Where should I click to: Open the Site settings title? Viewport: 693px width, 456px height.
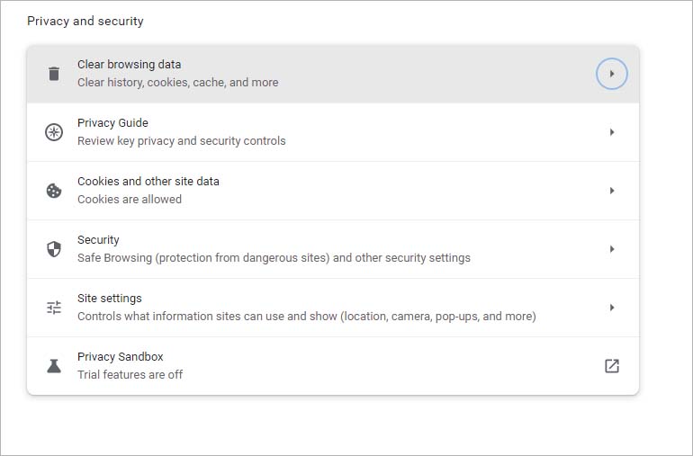point(110,299)
